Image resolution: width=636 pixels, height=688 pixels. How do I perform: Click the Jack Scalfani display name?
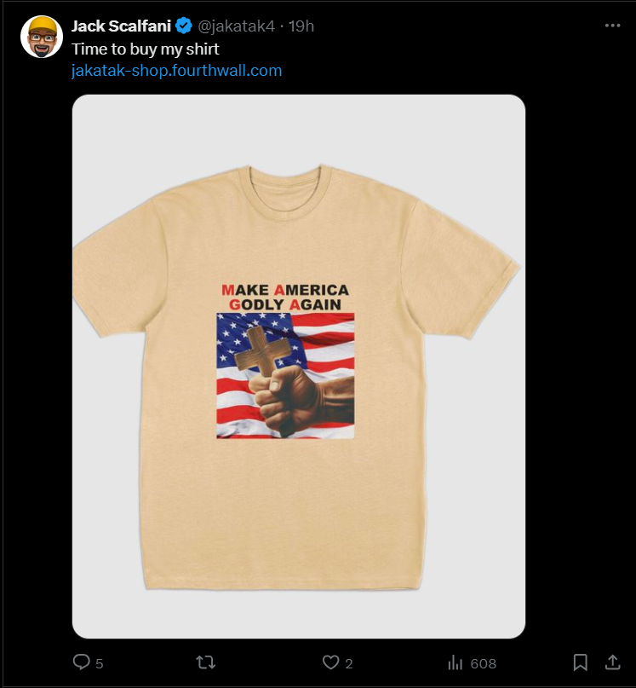click(x=121, y=26)
